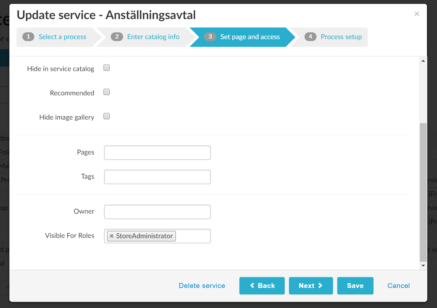Click the step 4 number badge
This screenshot has height=308, width=437.
310,37
